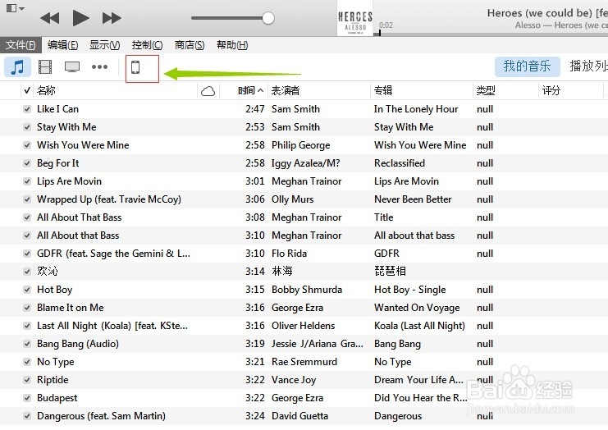This screenshot has width=608, height=430.
Task: Select the song Wish You Were Mine title
Action: point(83,145)
